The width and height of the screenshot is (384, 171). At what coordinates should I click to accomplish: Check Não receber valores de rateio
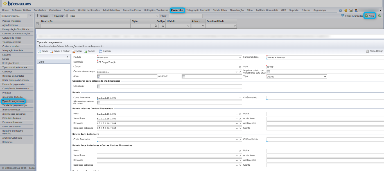99,103
